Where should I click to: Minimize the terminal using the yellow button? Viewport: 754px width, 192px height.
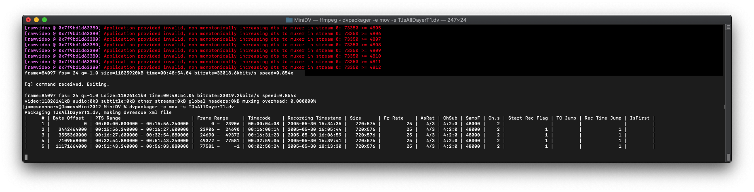click(x=36, y=20)
